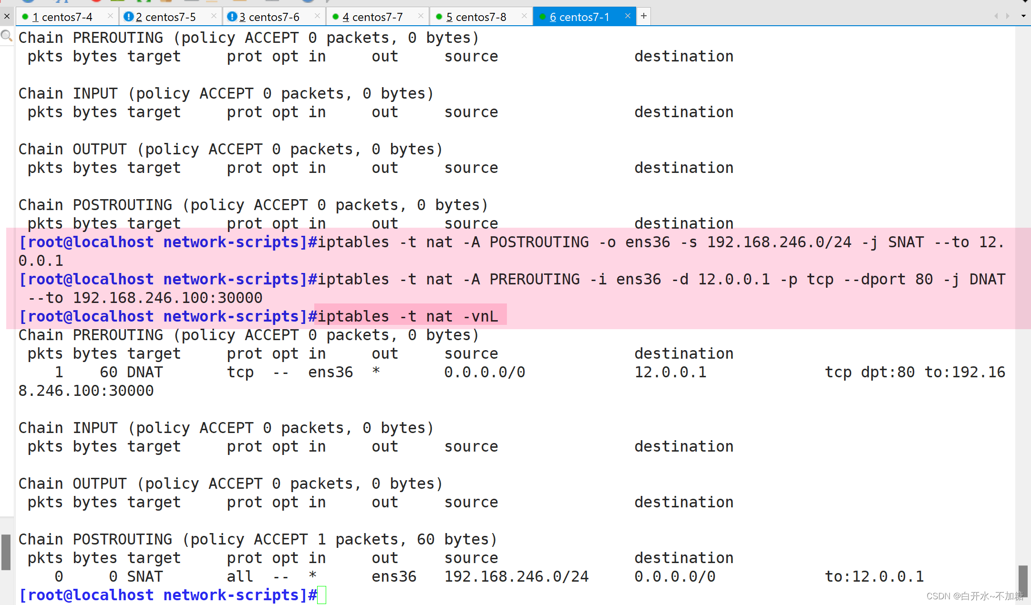1031x605 pixels.
Task: Close the active centos7-1 tab
Action: click(628, 16)
